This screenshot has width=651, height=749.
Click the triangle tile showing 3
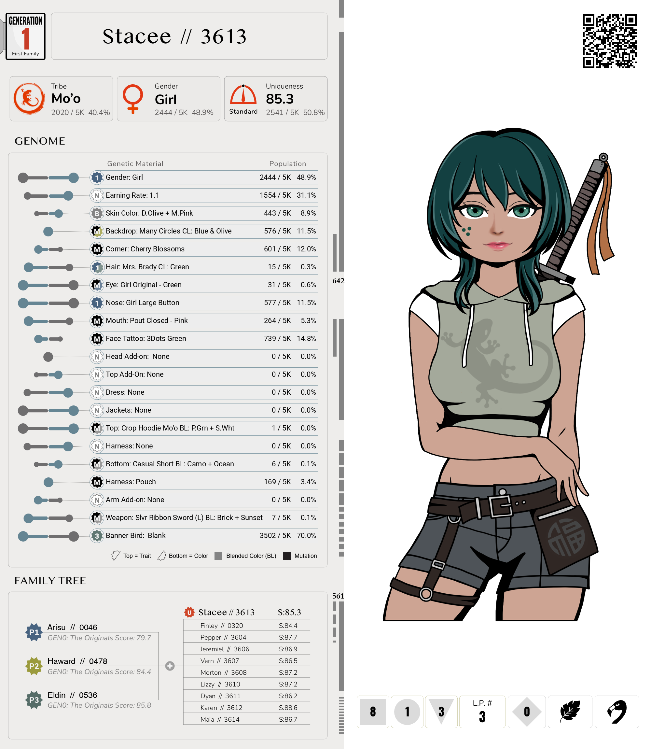[441, 712]
